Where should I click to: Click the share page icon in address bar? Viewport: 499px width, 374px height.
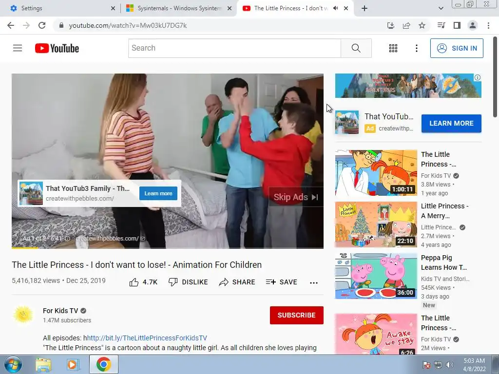pyautogui.click(x=406, y=25)
